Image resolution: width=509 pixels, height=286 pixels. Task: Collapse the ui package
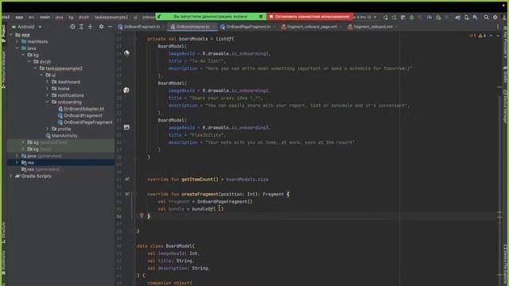tap(41, 75)
